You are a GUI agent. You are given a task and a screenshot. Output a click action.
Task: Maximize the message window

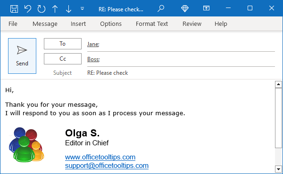250,8
